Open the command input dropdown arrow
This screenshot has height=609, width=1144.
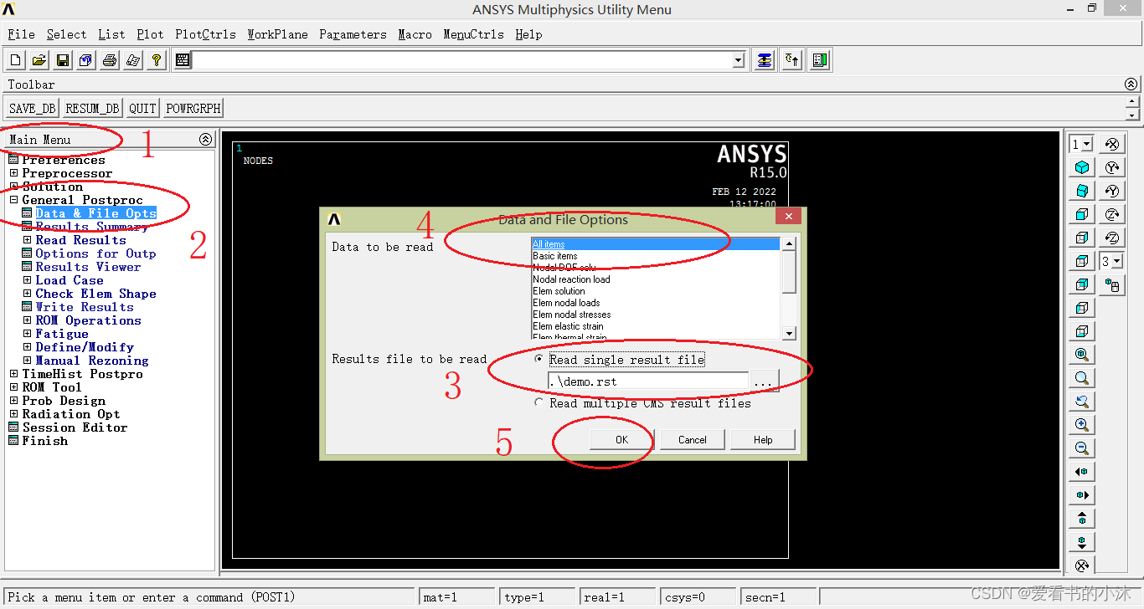click(x=738, y=60)
